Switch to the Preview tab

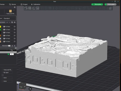(2, 4)
